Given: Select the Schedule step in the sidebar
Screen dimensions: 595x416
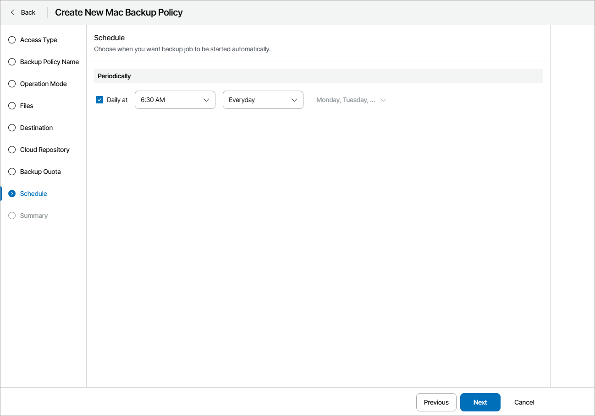Looking at the screenshot, I should point(33,194).
